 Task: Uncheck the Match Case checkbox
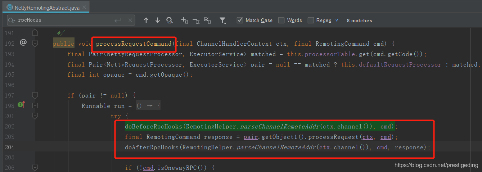240,21
